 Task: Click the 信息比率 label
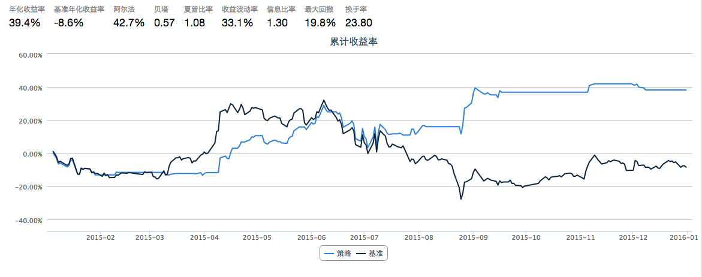(281, 10)
